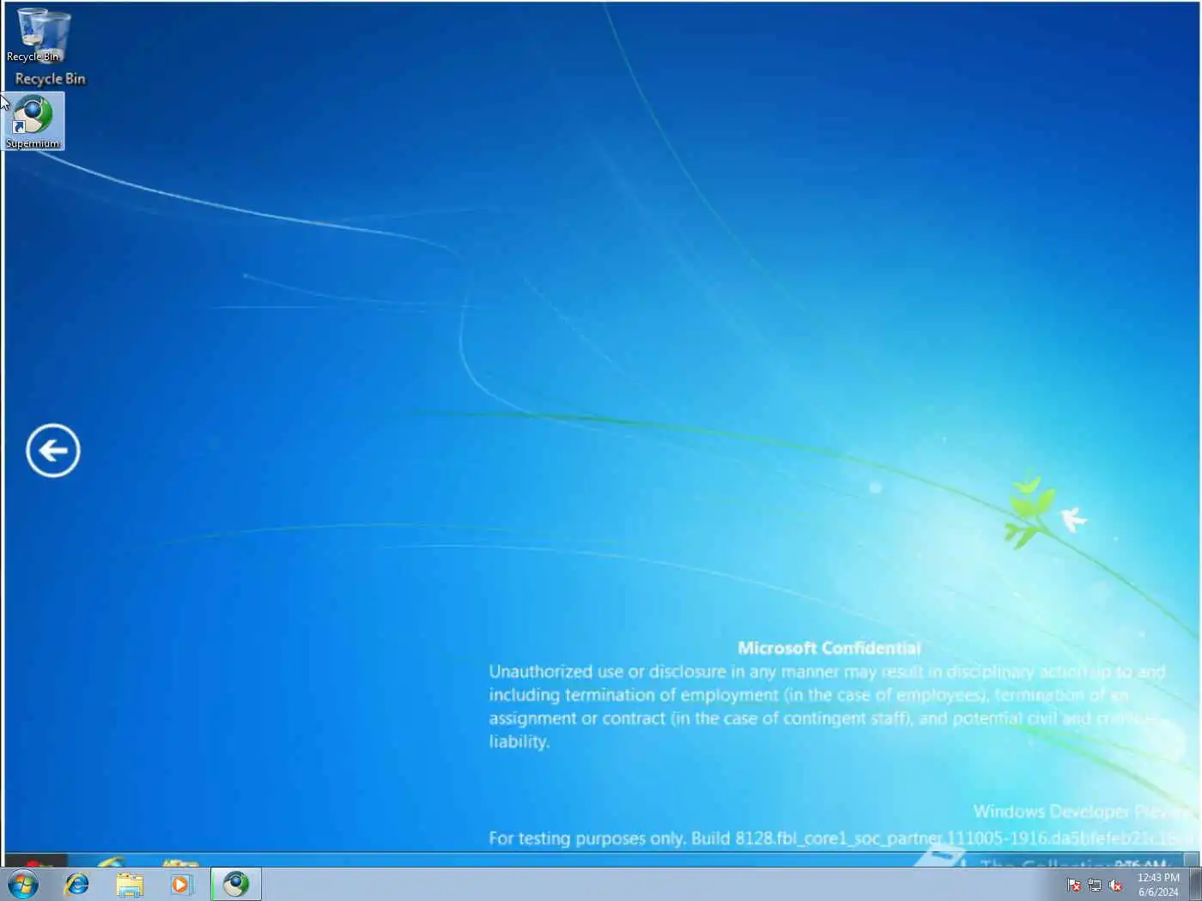
Task: Launch Windows Media Player from taskbar
Action: click(x=181, y=884)
